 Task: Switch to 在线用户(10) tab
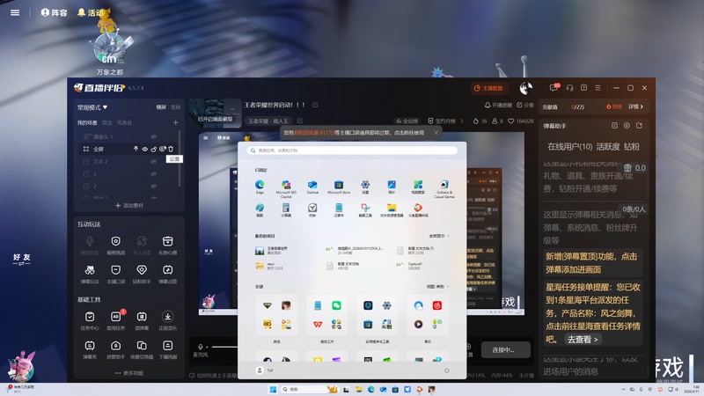tap(569, 146)
